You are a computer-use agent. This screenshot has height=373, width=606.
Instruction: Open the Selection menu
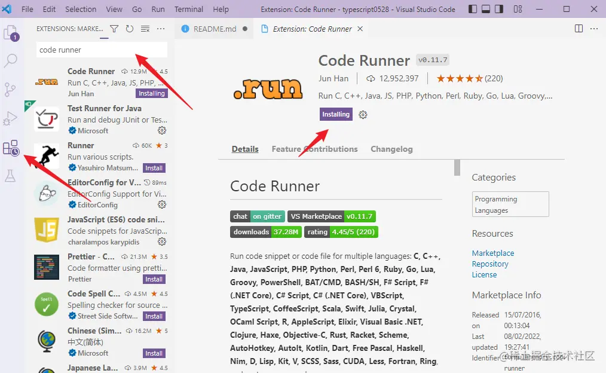click(x=81, y=9)
